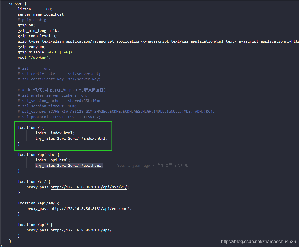Follow the URL http://172.16.8.86:8181/api/
Image resolution: width=299 pixels, height=247 pixels.
[x=81, y=230]
